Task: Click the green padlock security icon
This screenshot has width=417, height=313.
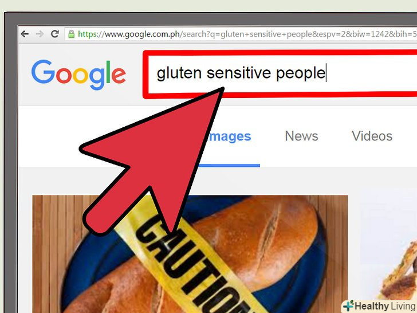Action: pos(71,34)
